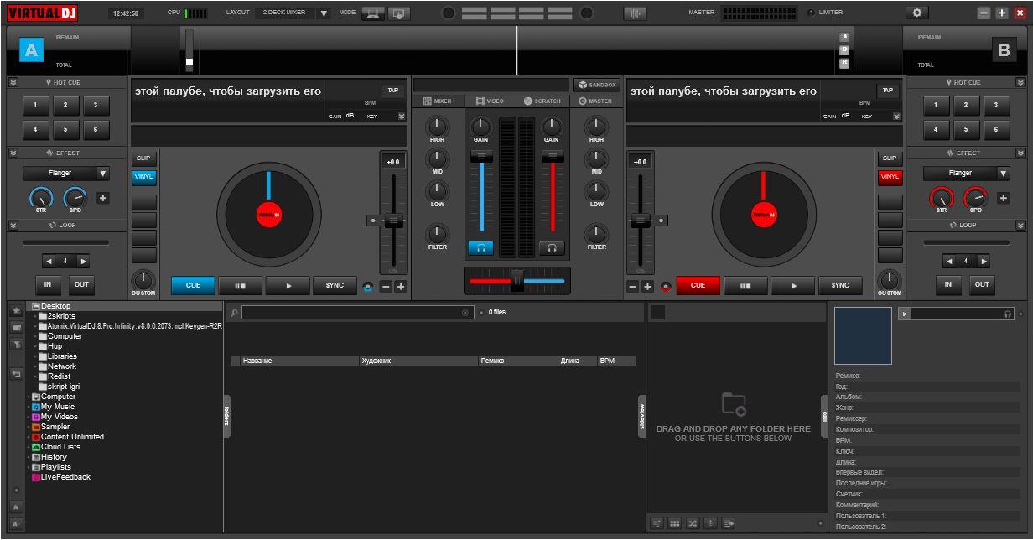Toggle the folders side tab
The height and width of the screenshot is (540, 1033).
coord(226,416)
